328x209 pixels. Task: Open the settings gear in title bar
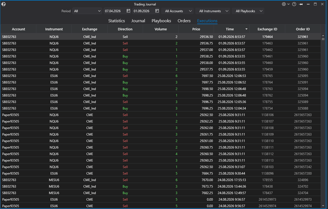tap(284, 4)
